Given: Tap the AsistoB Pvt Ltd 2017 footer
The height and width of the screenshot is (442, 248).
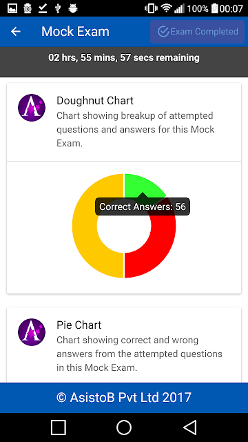Looking at the screenshot, I should 124,398.
